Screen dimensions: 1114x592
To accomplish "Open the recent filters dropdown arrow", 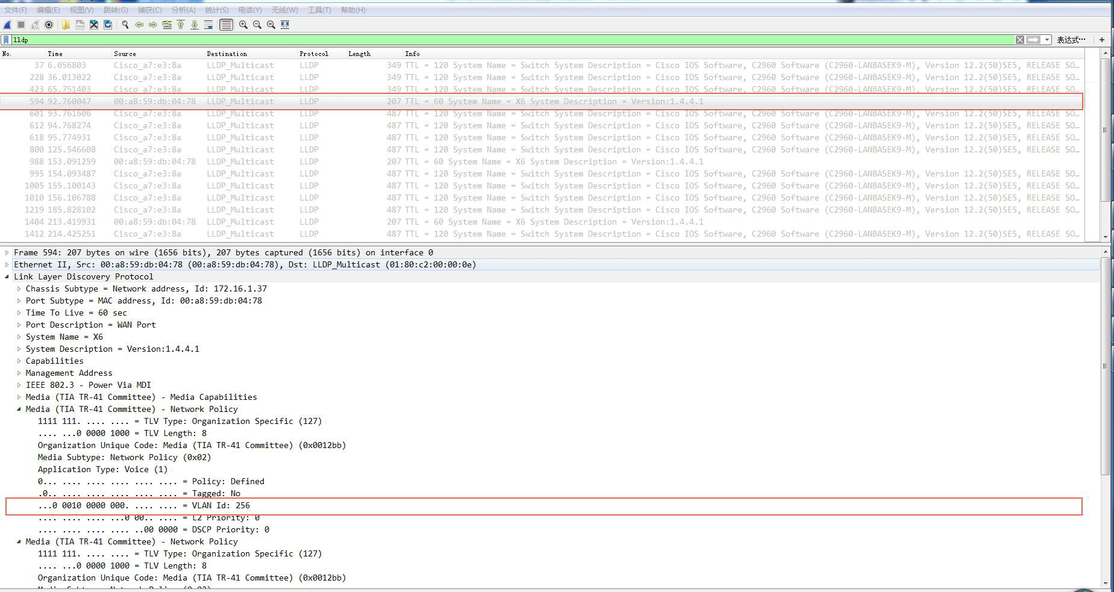I will 1047,40.
